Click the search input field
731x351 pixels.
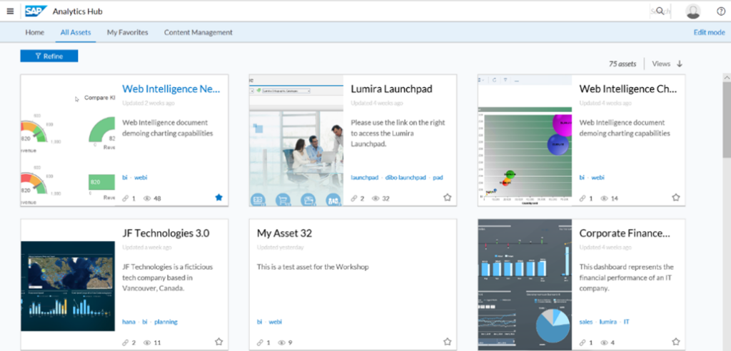660,11
